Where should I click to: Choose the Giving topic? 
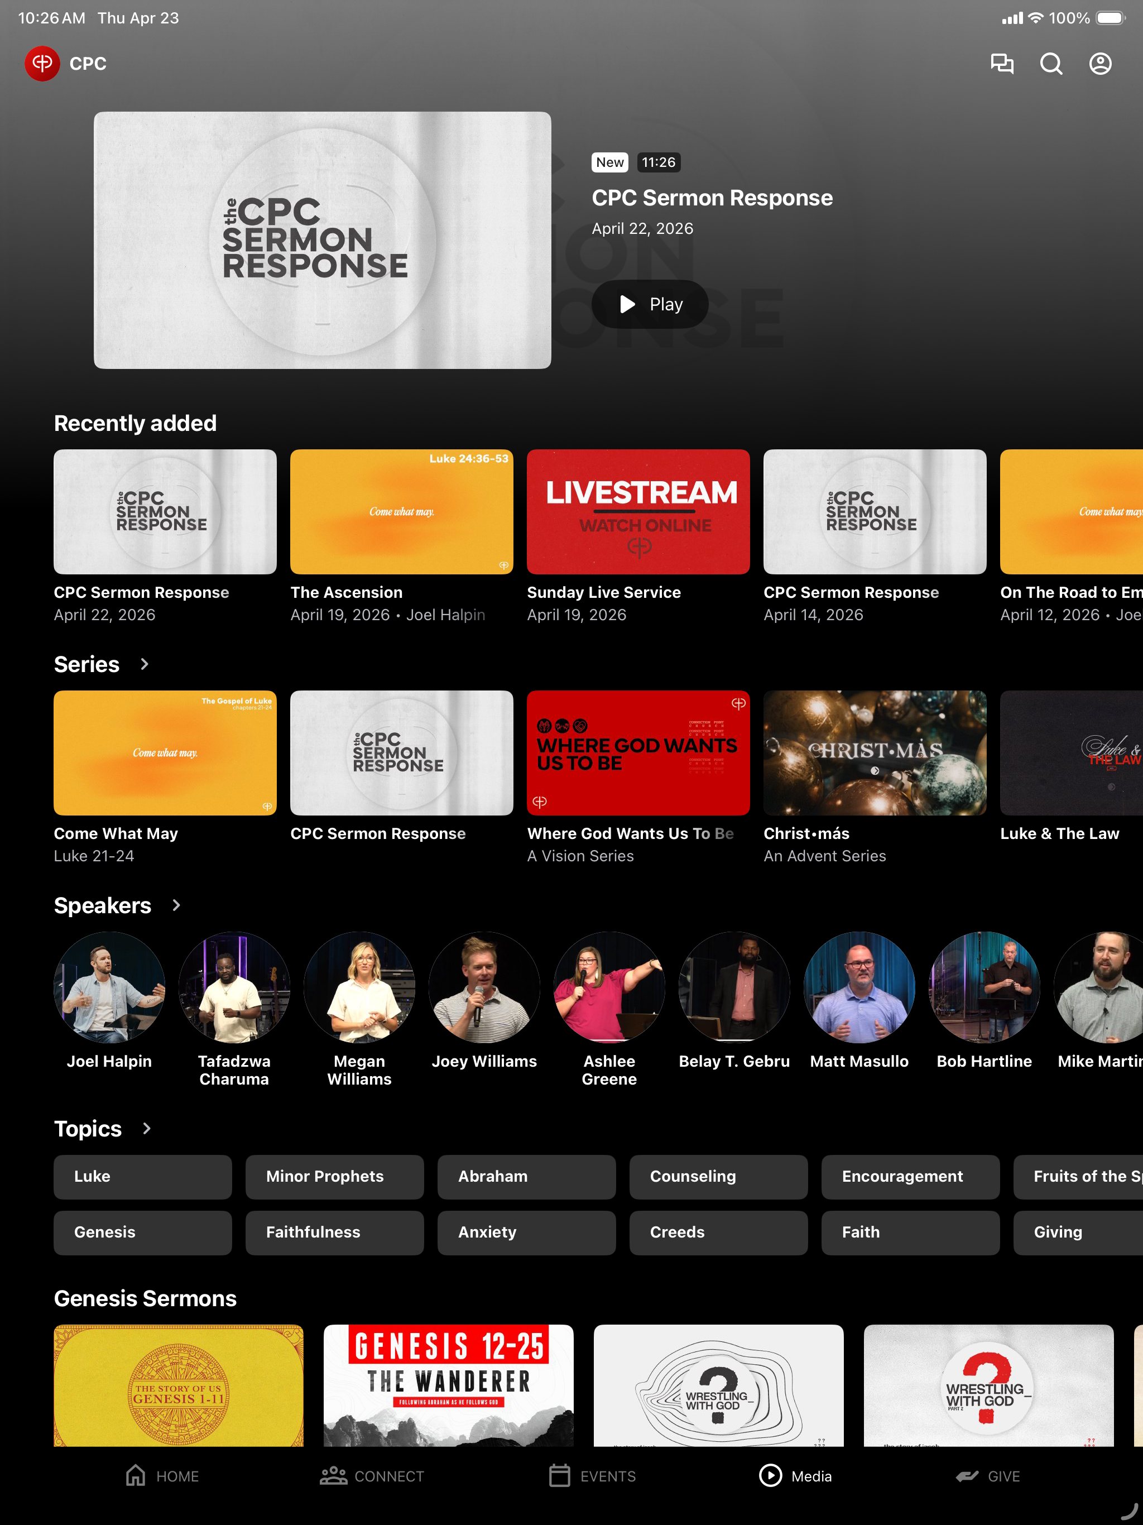tap(1078, 1233)
